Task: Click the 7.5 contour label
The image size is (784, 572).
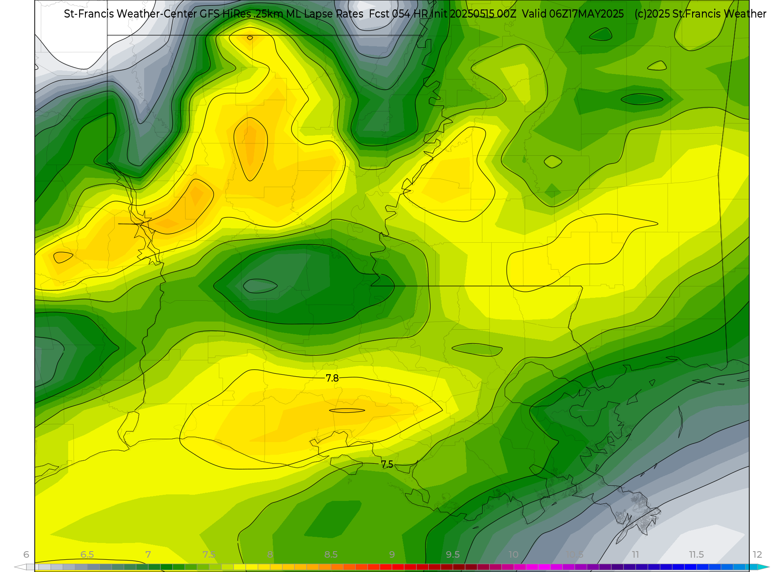Action: coord(387,465)
